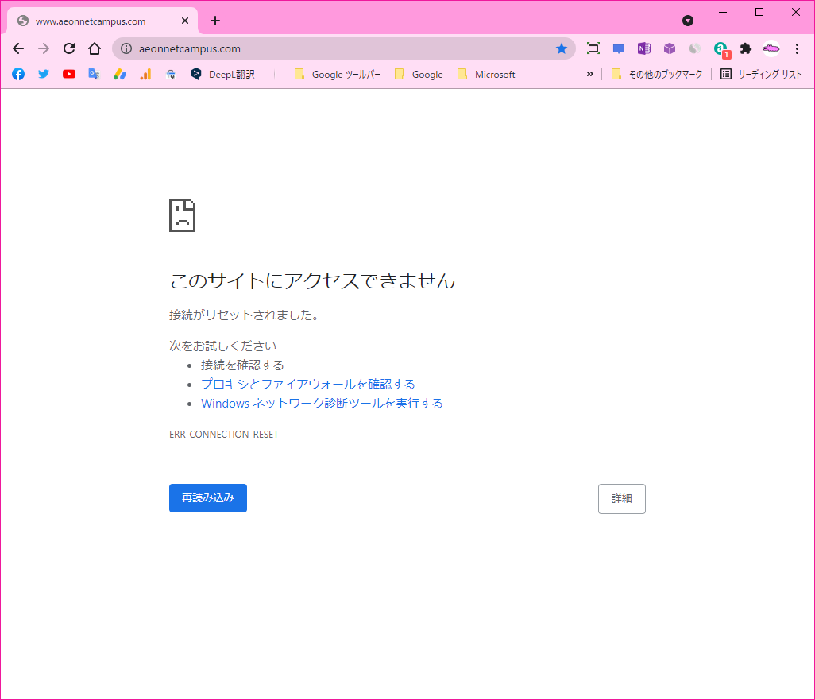Open Google Translate bookmark

click(95, 74)
